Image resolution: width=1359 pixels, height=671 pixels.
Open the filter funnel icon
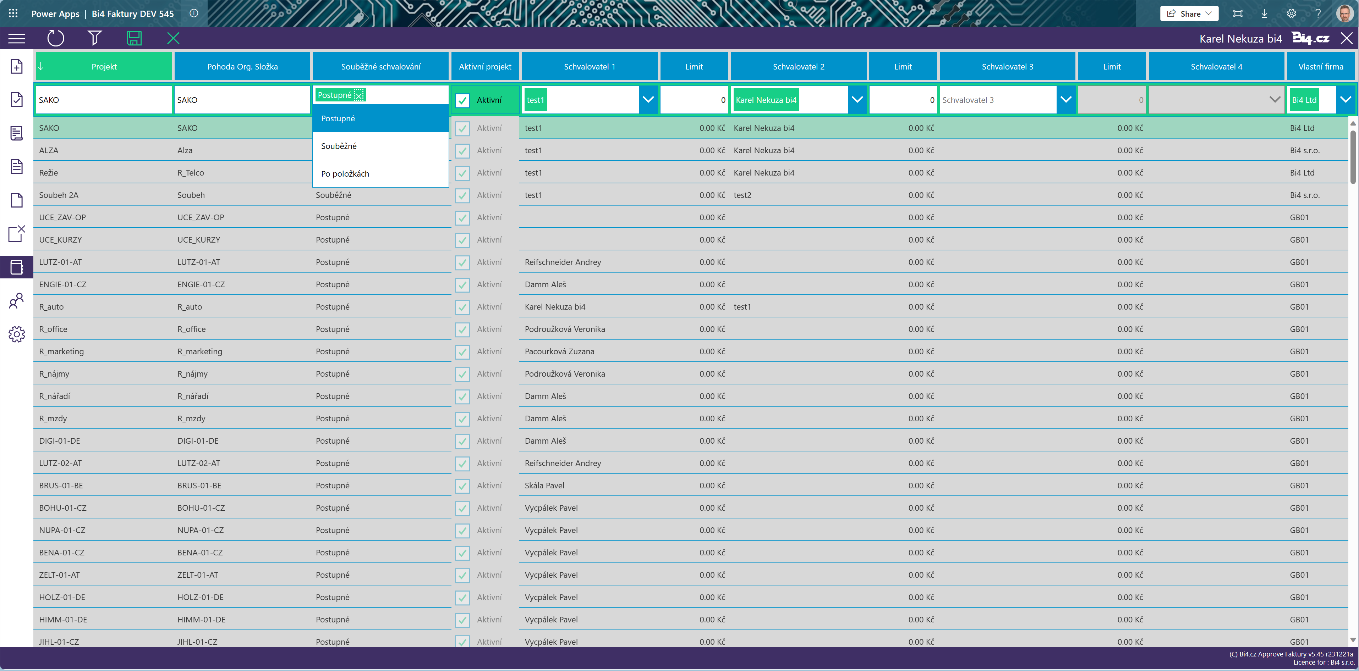(x=94, y=38)
